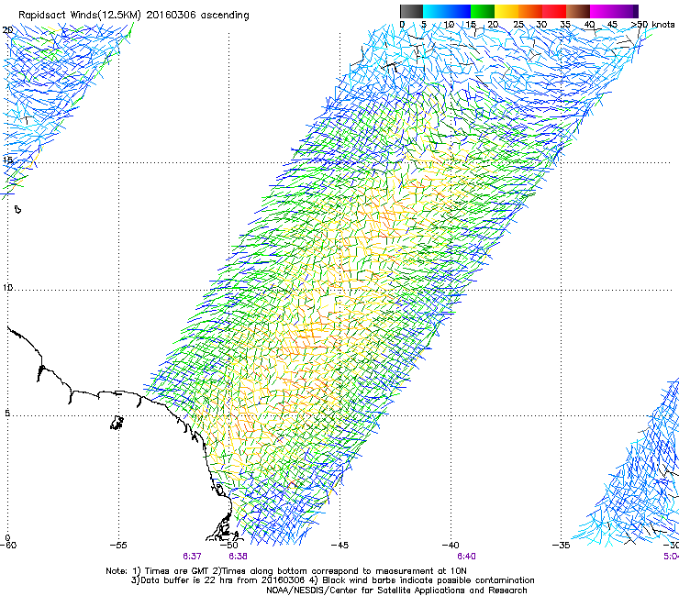This screenshot has height=596, width=679.
Task: Click the gray 0–5 knots color bar segment
Action: pyautogui.click(x=411, y=11)
